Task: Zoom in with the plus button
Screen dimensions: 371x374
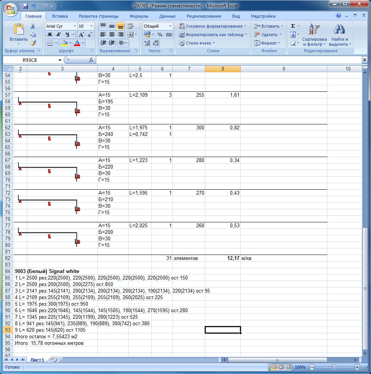Action: [x=357, y=367]
